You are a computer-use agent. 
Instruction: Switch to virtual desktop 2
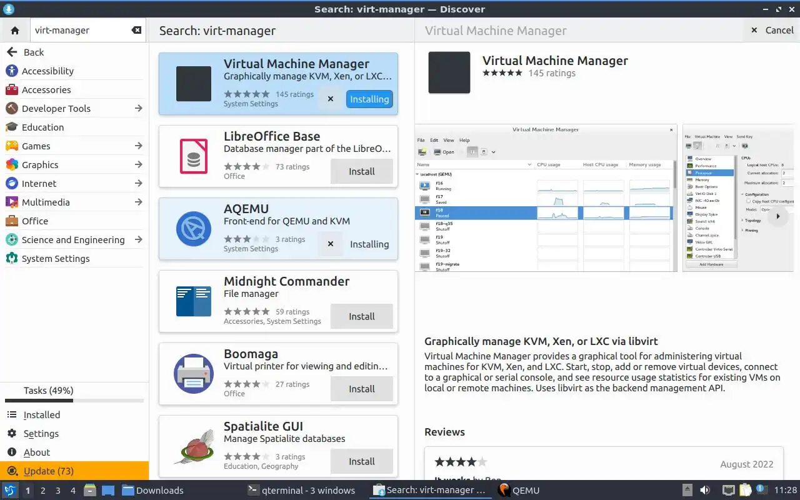point(42,491)
